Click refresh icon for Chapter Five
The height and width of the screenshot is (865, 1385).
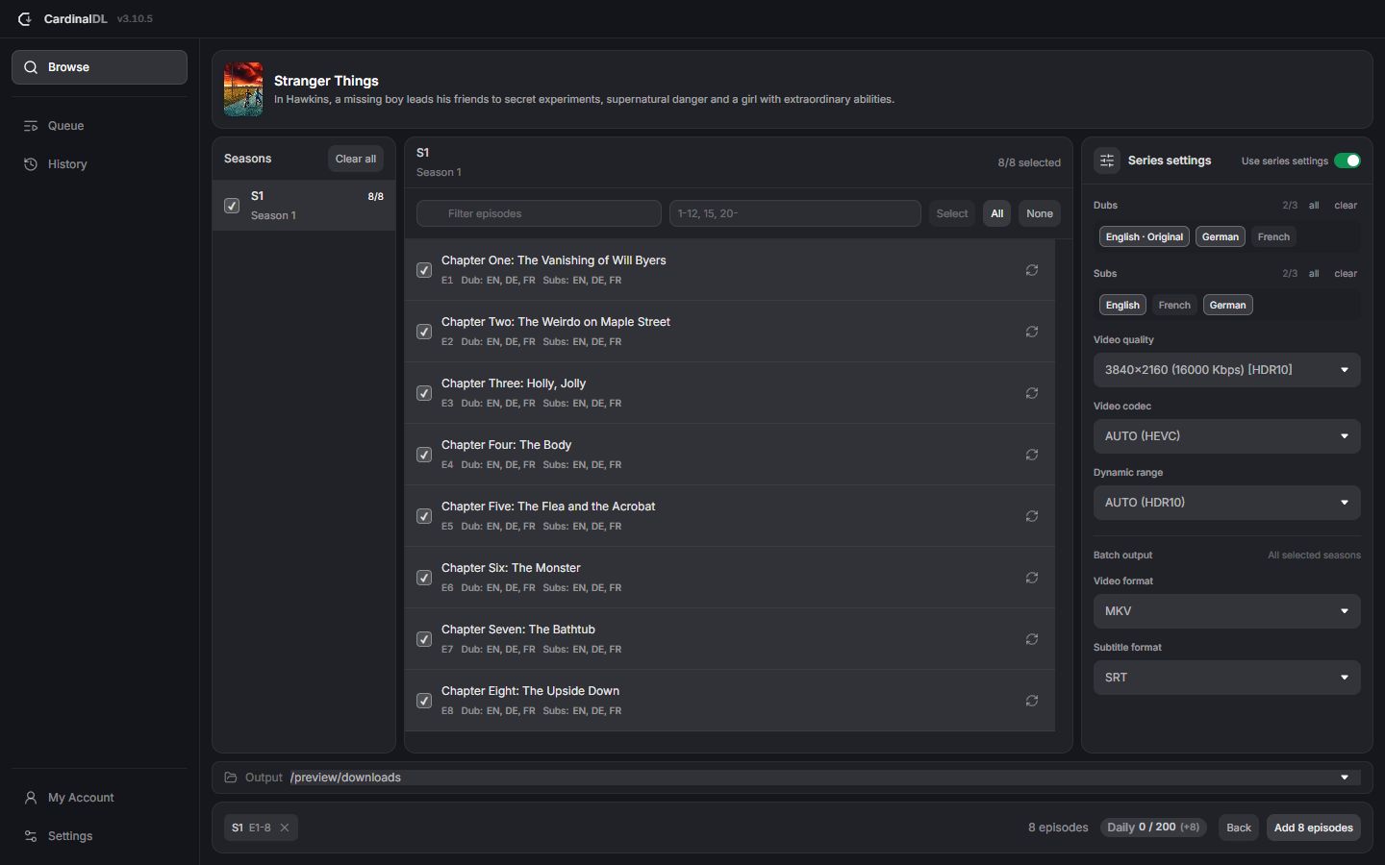coord(1032,516)
